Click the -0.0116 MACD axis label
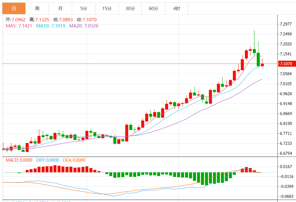 click(x=286, y=177)
